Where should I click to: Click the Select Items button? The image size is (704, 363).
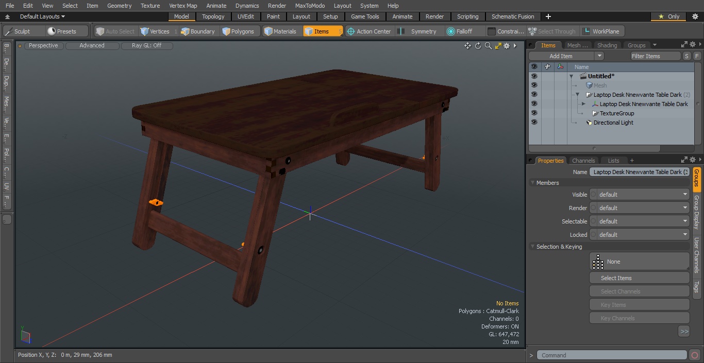[x=639, y=278]
